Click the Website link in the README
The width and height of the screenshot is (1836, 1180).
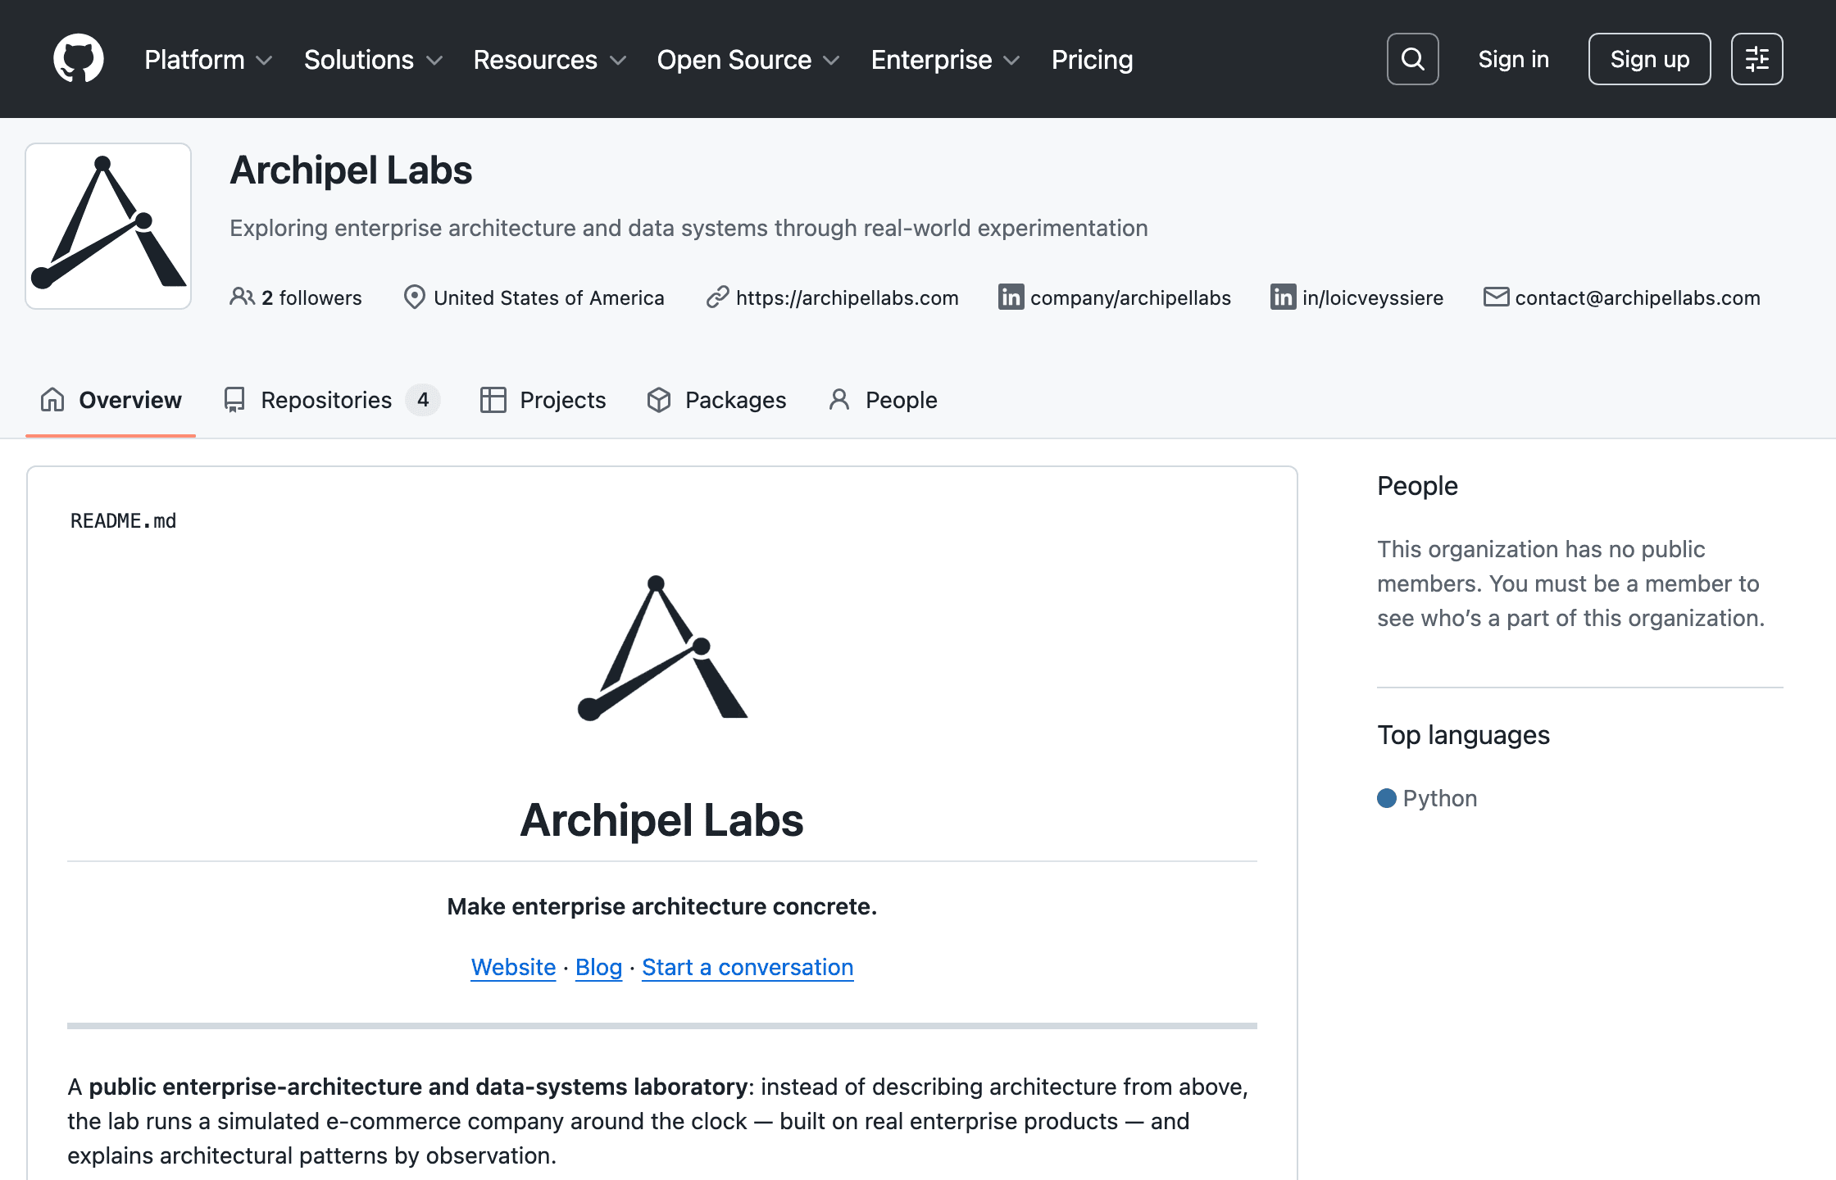513,967
